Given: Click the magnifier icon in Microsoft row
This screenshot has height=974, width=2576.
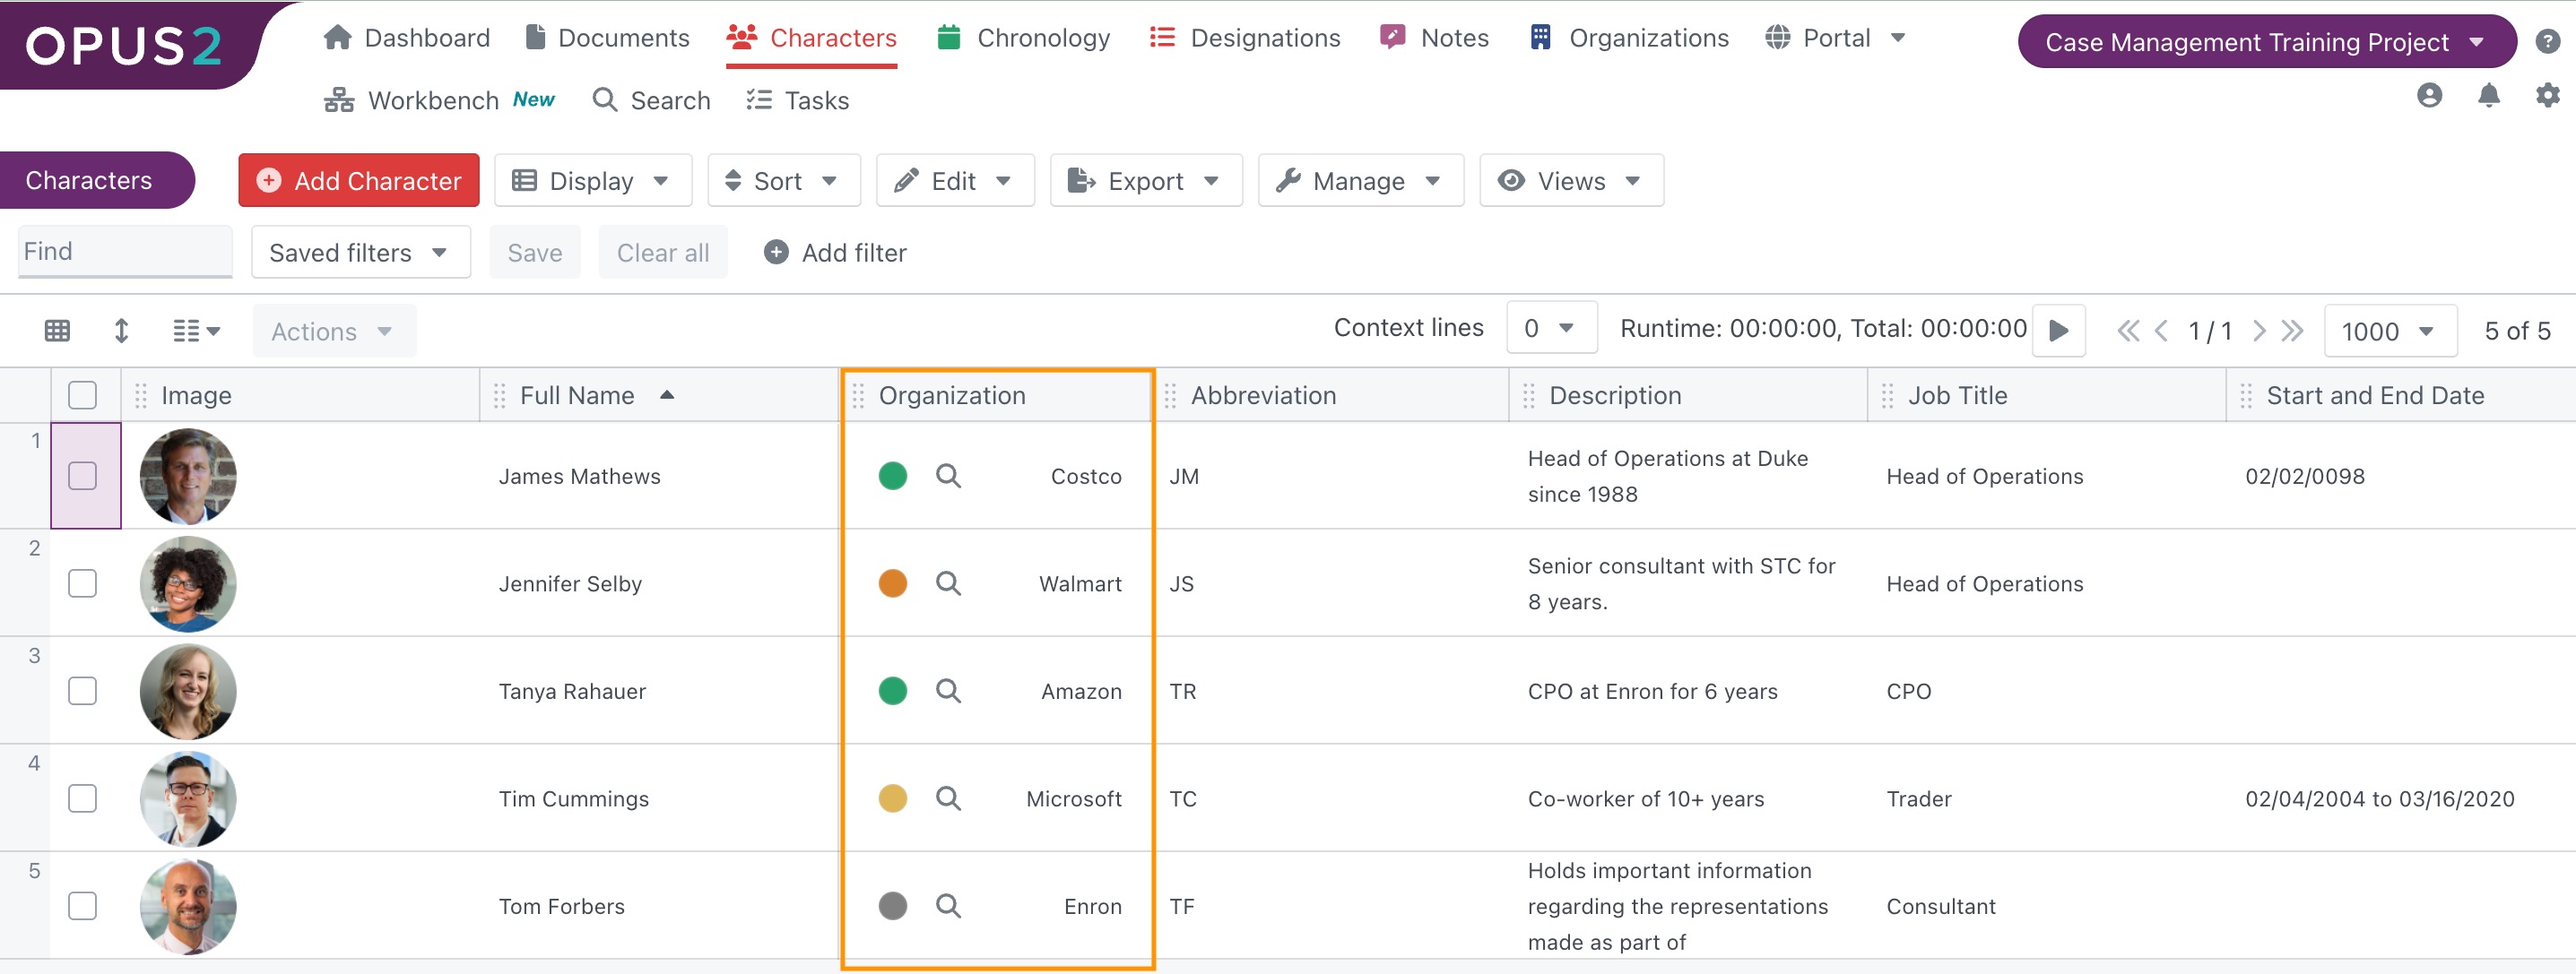Looking at the screenshot, I should [948, 798].
